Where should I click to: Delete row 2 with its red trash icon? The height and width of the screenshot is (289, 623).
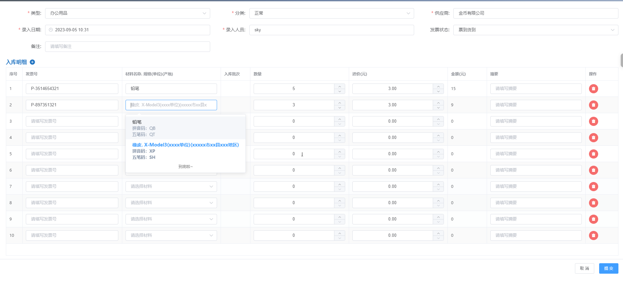point(594,105)
